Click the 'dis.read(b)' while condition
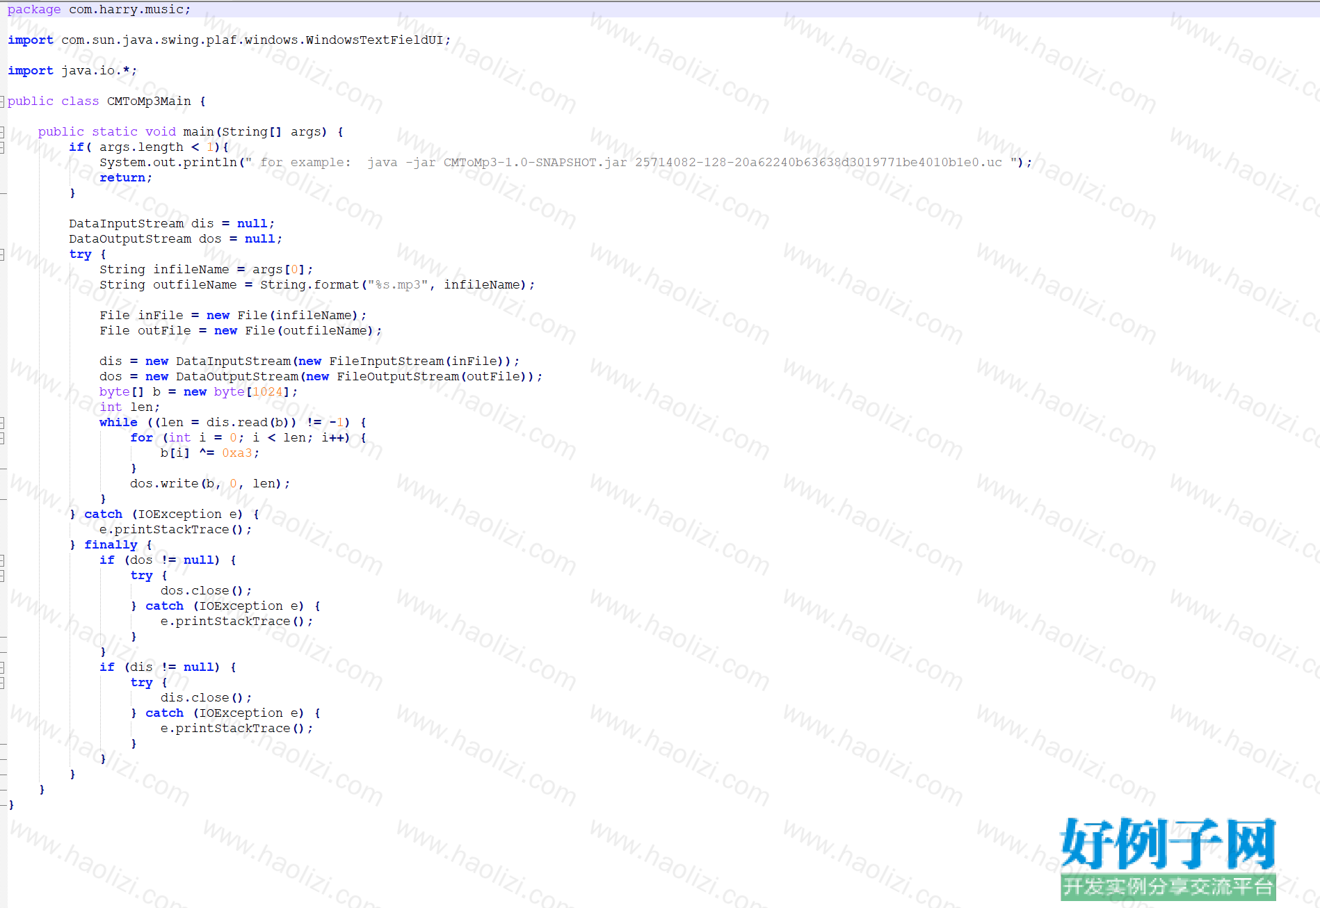 click(248, 423)
